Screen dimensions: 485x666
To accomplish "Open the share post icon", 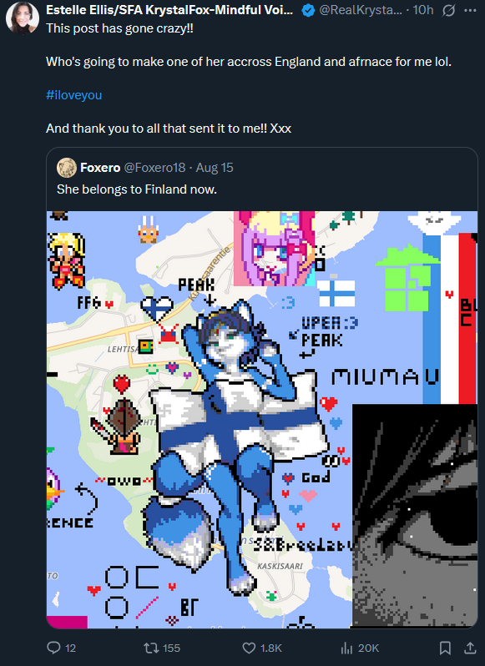I will point(470,648).
